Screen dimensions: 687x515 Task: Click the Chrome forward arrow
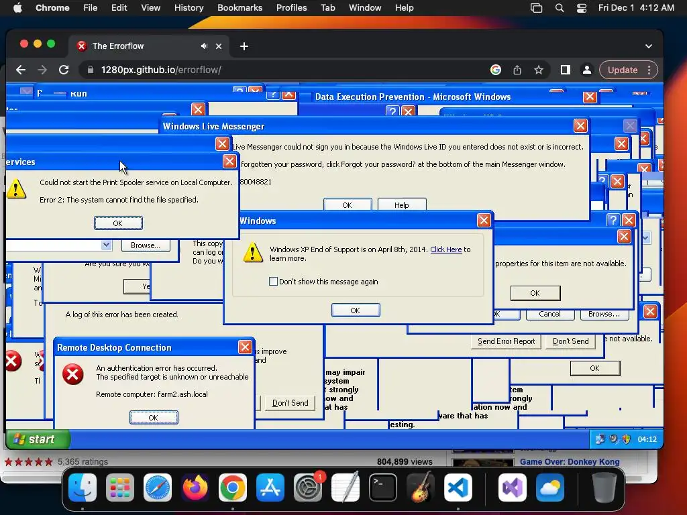point(42,70)
